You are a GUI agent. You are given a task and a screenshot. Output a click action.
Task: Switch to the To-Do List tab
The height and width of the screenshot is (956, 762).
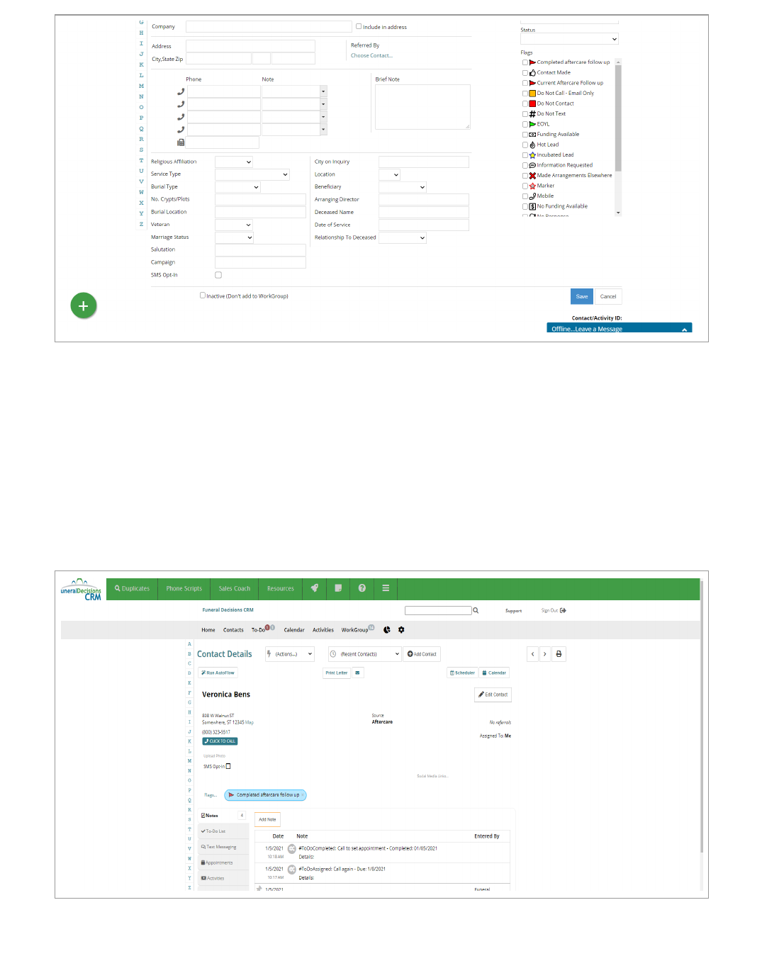(x=215, y=831)
